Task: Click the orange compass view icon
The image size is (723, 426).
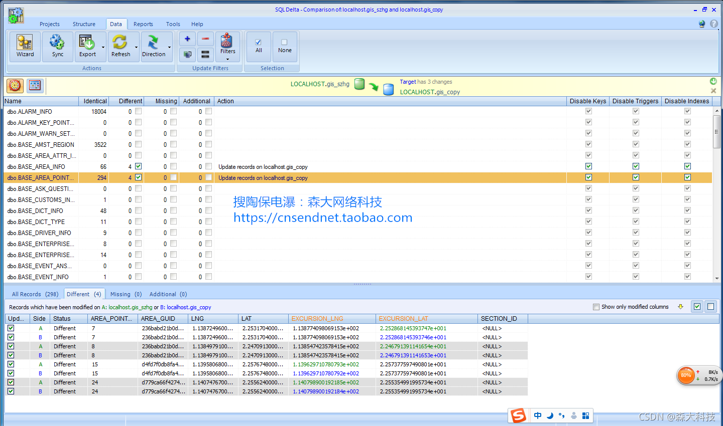Action: [15, 86]
